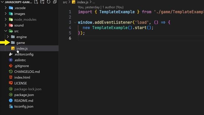Open package.json file
Screen dimensions: 204x115
(x=24, y=95)
